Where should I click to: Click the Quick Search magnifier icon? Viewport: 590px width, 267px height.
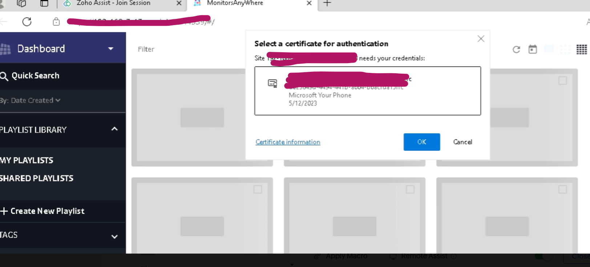(x=4, y=76)
